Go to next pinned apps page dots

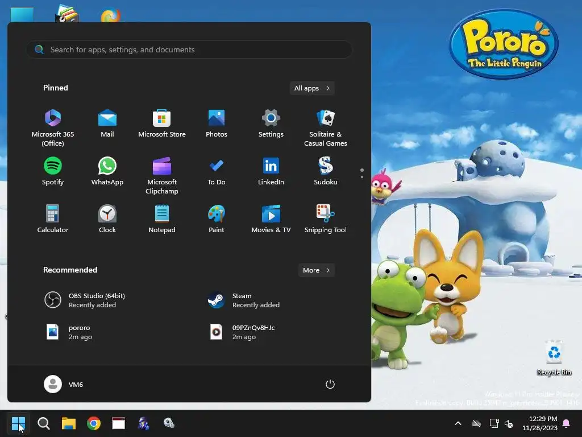[362, 173]
